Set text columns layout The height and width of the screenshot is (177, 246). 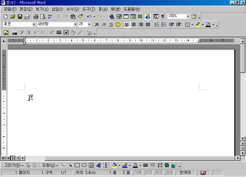[x=140, y=17]
